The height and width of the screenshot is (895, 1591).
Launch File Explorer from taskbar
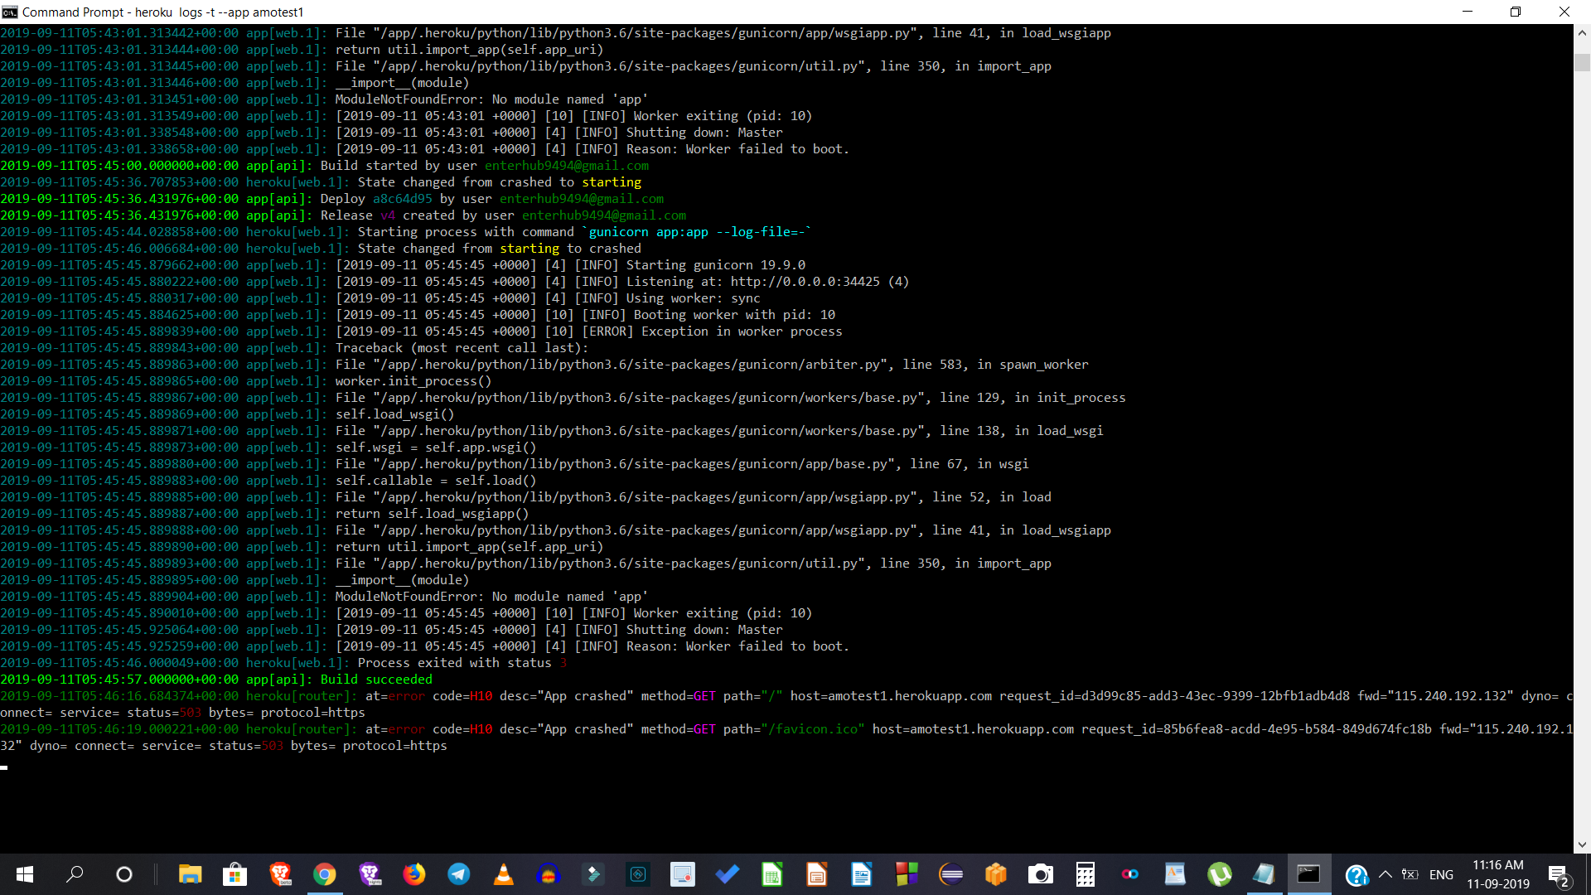pos(191,874)
